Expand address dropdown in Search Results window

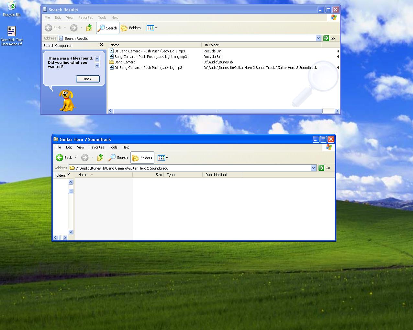click(x=318, y=38)
